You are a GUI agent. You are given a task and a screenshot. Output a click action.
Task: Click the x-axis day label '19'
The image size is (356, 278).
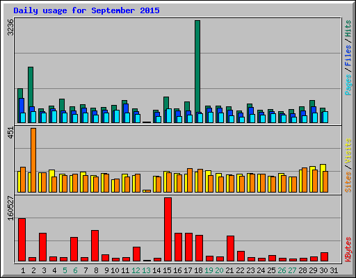click(x=209, y=270)
